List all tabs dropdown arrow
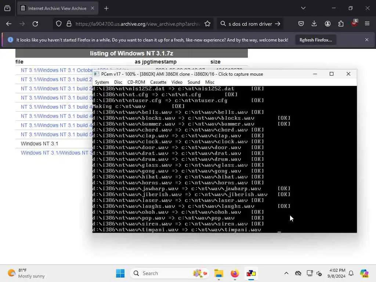The height and width of the screenshot is (282, 376). pos(303,8)
